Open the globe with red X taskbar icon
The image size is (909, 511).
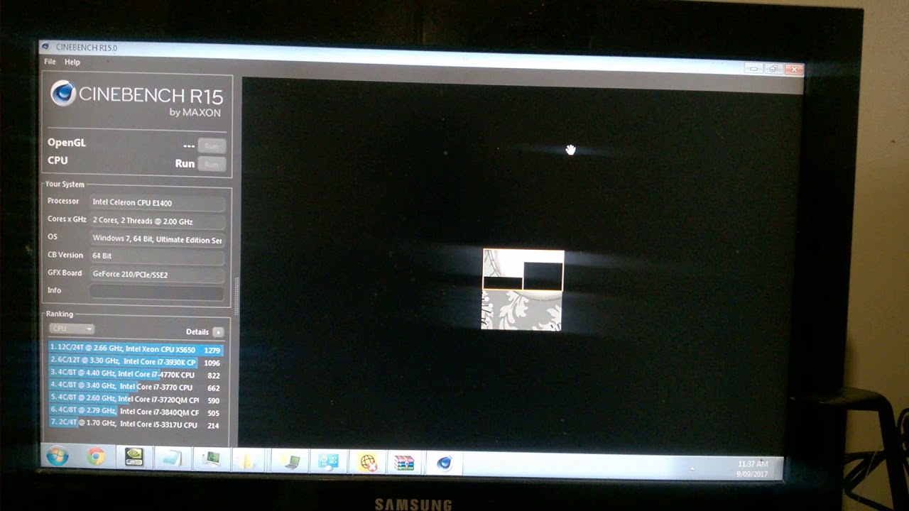click(x=367, y=463)
